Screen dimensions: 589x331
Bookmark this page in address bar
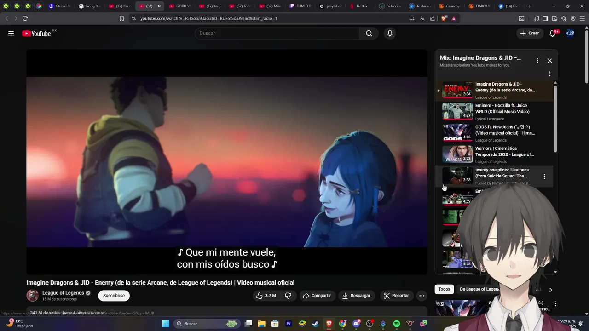pyautogui.click(x=121, y=18)
